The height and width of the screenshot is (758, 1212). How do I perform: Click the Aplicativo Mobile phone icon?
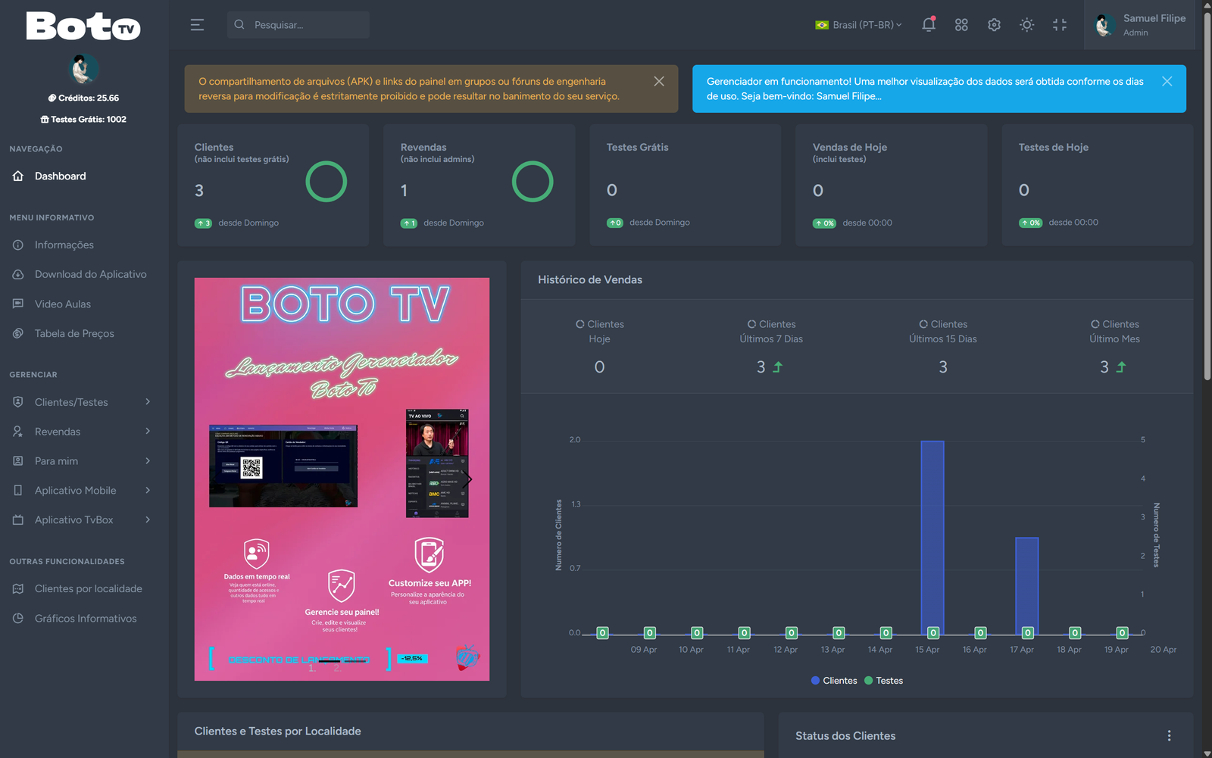pos(18,491)
